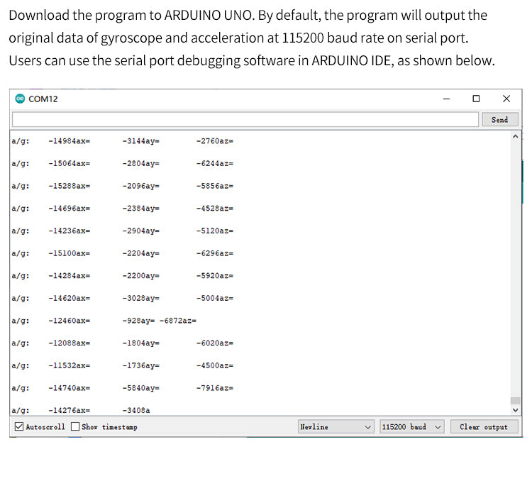Click the value -1736ay= in the output

(141, 365)
